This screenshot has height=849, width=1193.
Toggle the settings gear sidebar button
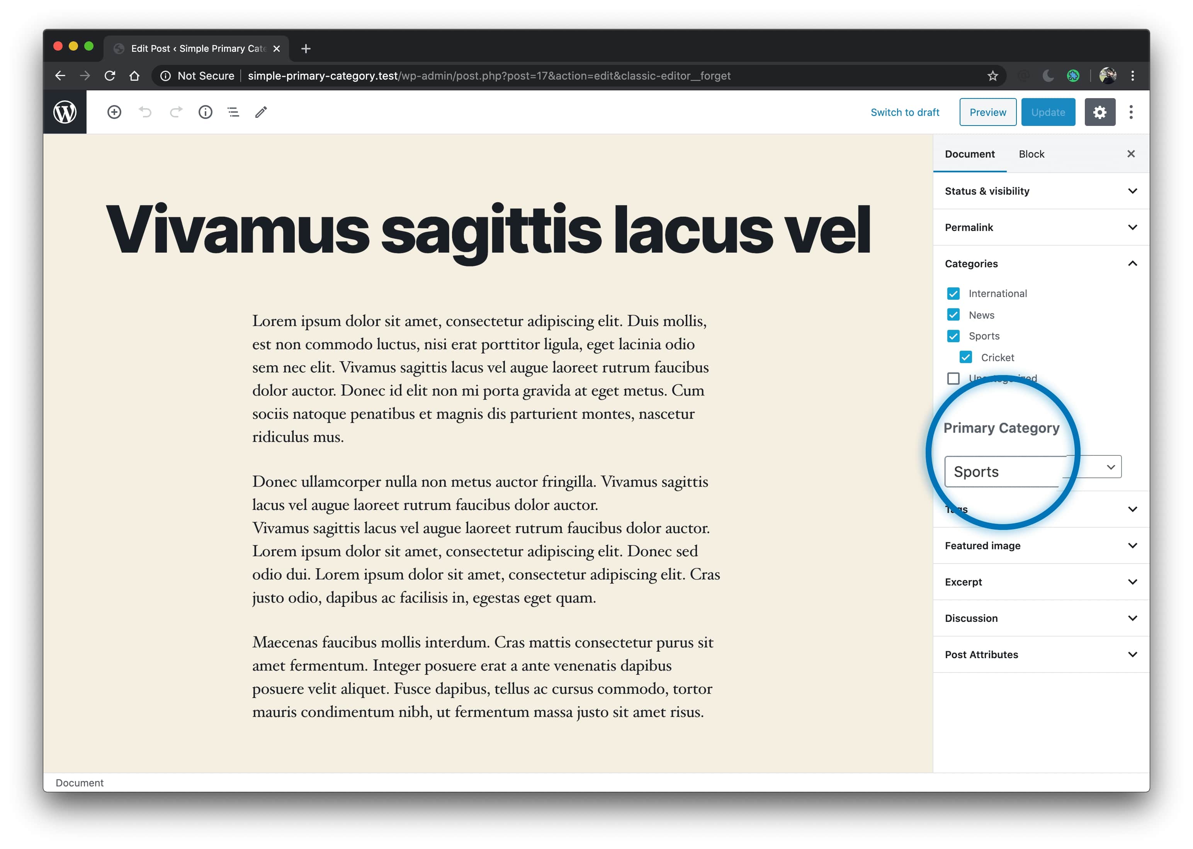1100,112
